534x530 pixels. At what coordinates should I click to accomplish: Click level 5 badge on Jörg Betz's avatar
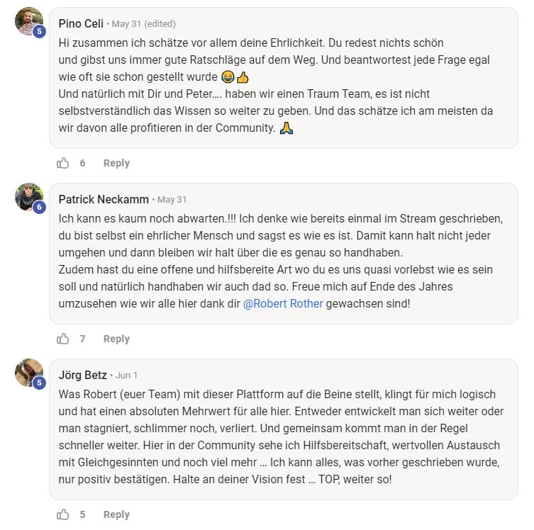pos(40,383)
